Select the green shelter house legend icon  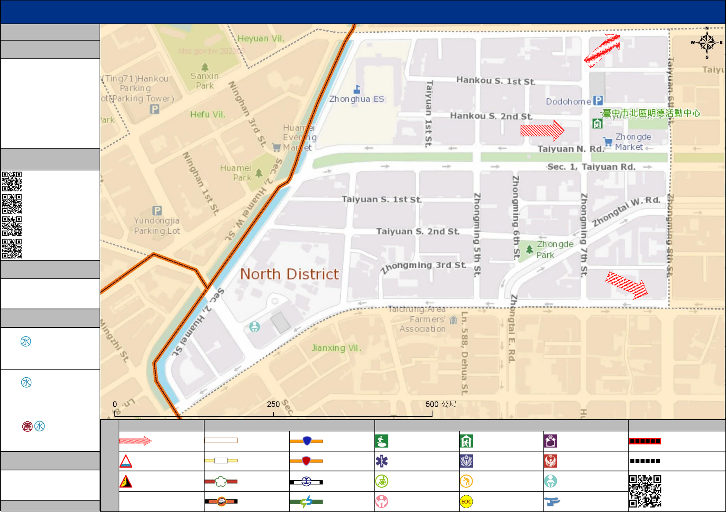coord(466,441)
